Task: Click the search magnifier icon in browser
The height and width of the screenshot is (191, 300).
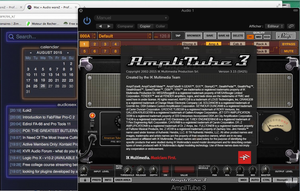Action: pos(11,37)
